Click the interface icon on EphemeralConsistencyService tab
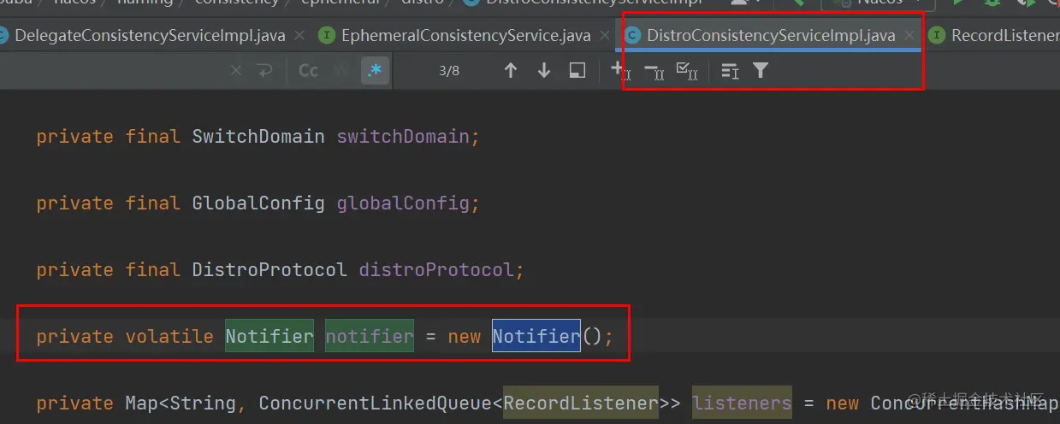The width and height of the screenshot is (1060, 424). coord(326,36)
